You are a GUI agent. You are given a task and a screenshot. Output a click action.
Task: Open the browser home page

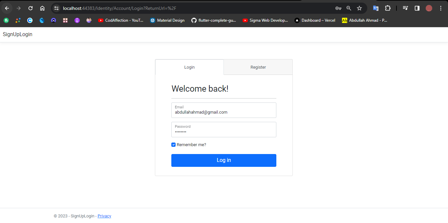coord(42,8)
